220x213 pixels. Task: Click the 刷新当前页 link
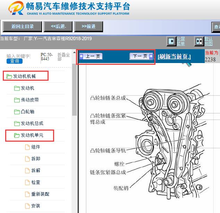point(174,56)
